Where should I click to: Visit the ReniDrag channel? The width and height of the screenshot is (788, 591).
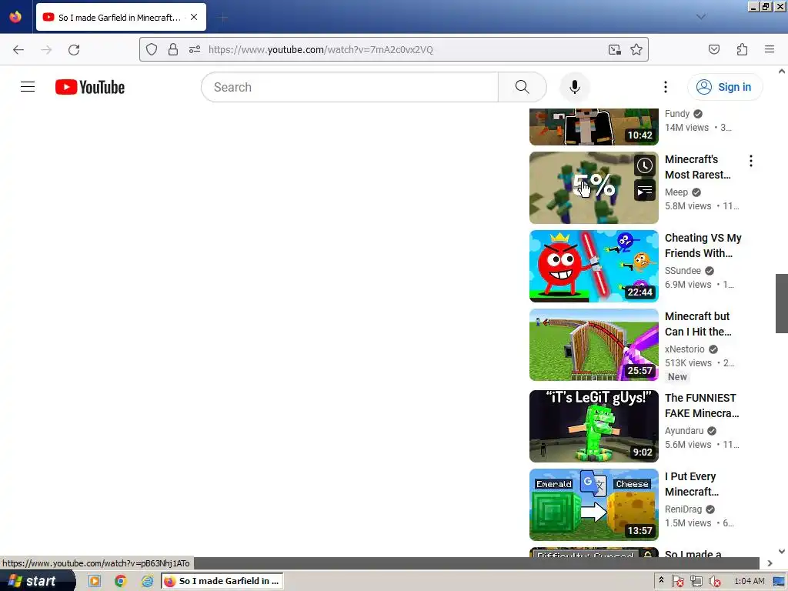click(683, 509)
